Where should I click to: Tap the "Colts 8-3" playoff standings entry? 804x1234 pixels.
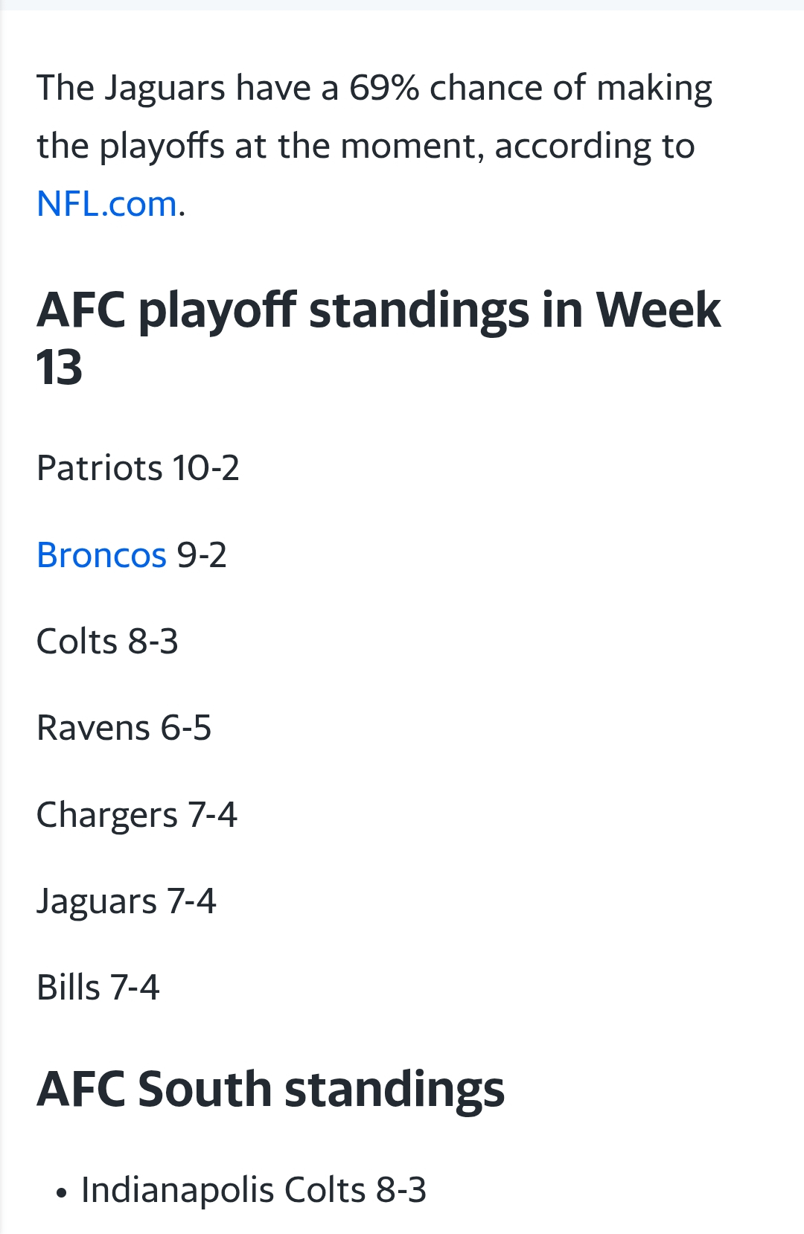pos(107,642)
